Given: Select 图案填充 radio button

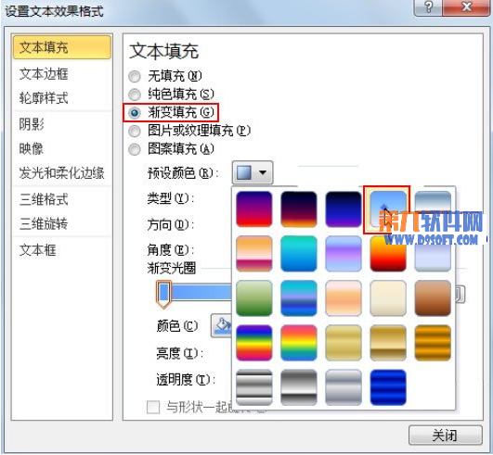Looking at the screenshot, I should (135, 149).
